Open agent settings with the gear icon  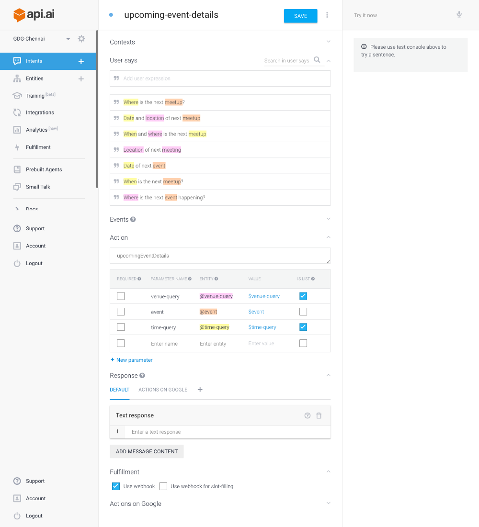(x=81, y=39)
